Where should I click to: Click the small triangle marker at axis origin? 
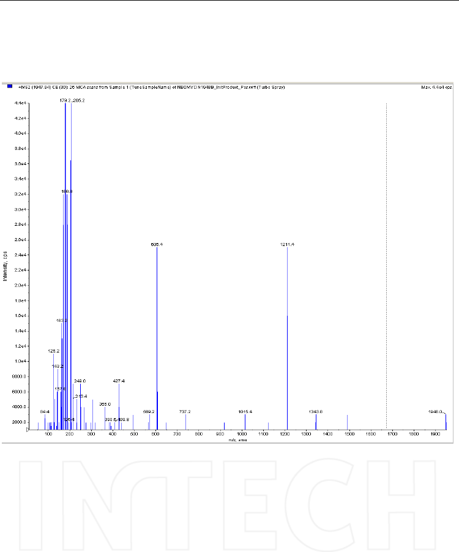click(x=28, y=430)
